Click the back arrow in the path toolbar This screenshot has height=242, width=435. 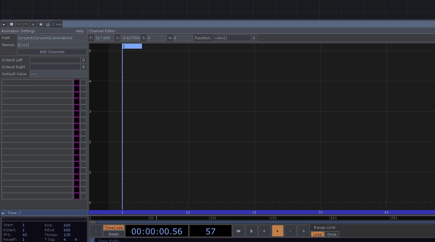(x=19, y=24)
